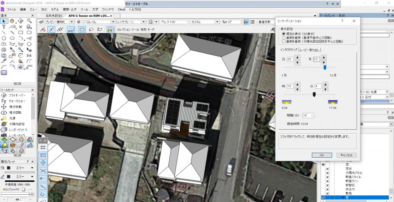Screen dimensions: 394x202
Task: Activate rectangular marquee selection mode
Action: pos(82,29)
